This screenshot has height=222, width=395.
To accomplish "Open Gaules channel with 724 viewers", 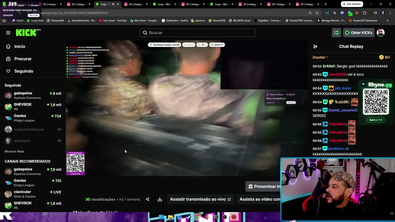I will [x=33, y=118].
